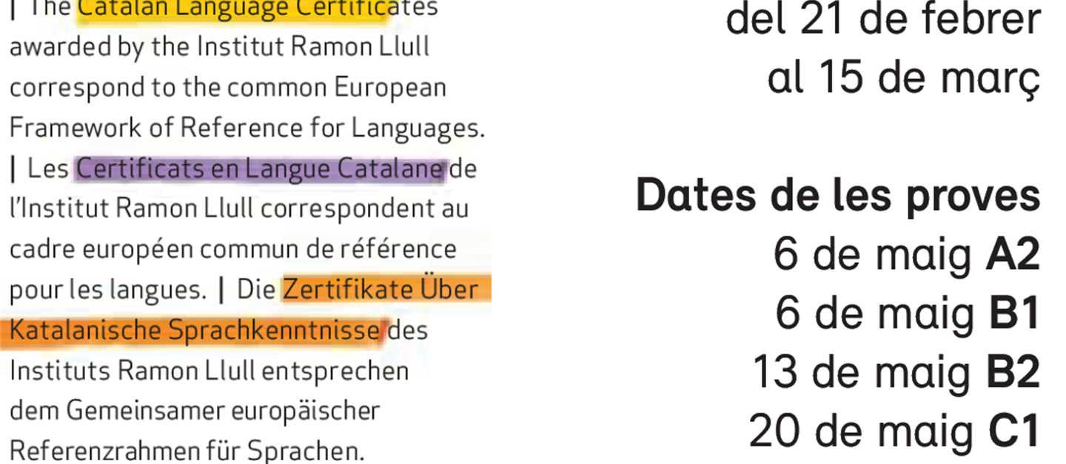Pick the 20 de maig C1 date
Image resolution: width=1066 pixels, height=464 pixels.
click(894, 431)
